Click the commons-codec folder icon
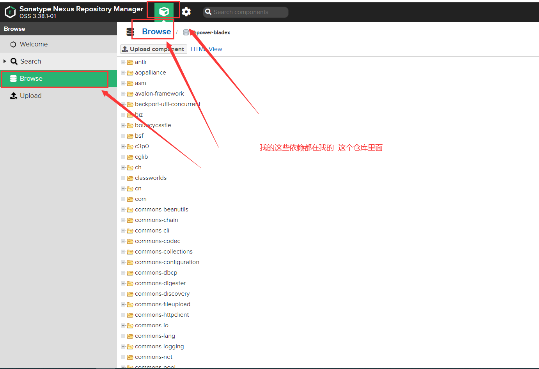 (130, 241)
